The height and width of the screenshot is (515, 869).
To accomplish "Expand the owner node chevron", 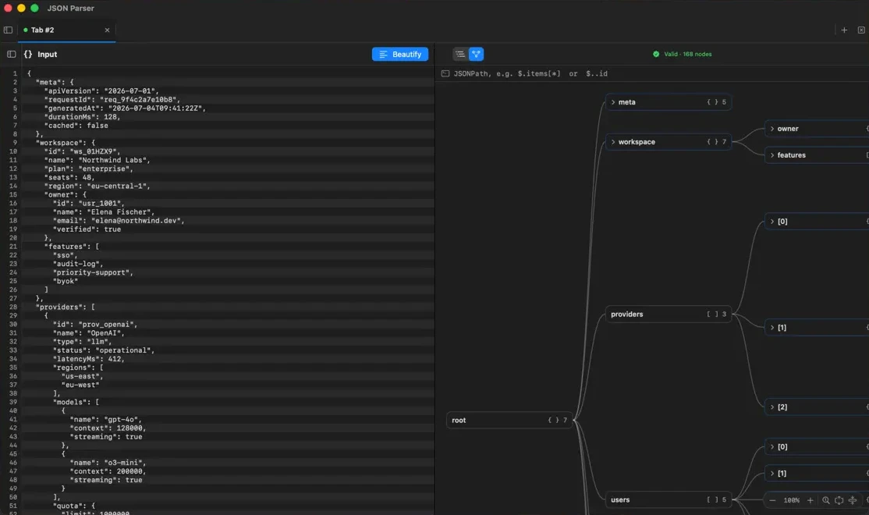I will (772, 130).
